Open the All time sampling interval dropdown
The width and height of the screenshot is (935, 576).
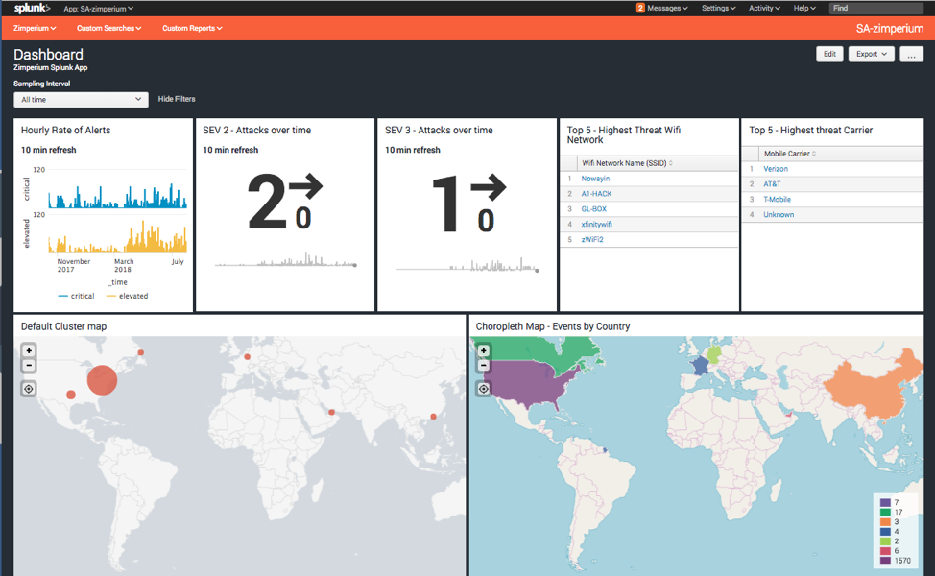pos(81,100)
